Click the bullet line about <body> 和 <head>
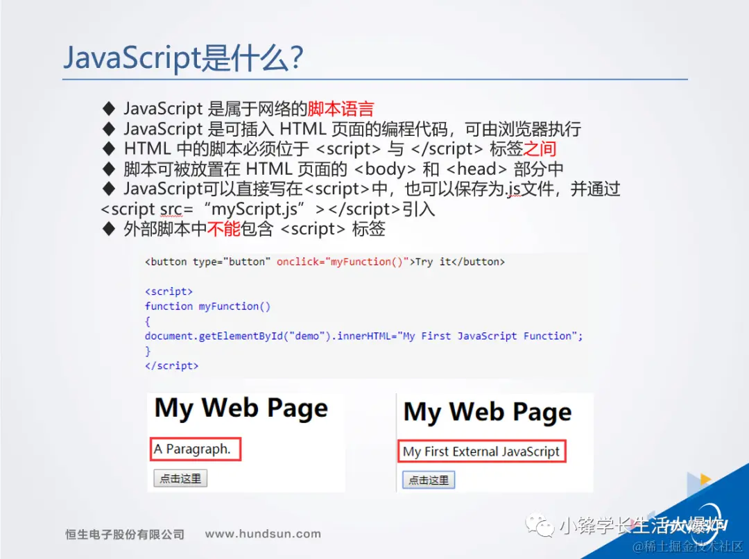This screenshot has width=749, height=559. [333, 169]
